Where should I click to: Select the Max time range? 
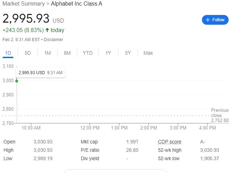(x=148, y=53)
